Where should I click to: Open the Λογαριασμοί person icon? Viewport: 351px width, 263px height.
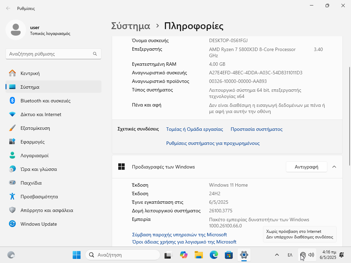tap(12, 155)
